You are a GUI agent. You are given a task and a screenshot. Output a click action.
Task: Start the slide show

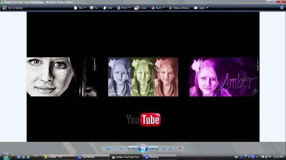click(x=143, y=149)
